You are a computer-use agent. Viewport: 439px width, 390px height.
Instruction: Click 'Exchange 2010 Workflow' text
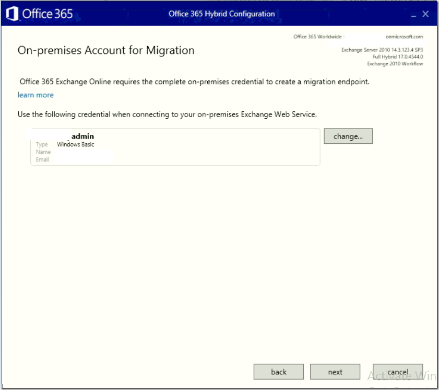395,64
